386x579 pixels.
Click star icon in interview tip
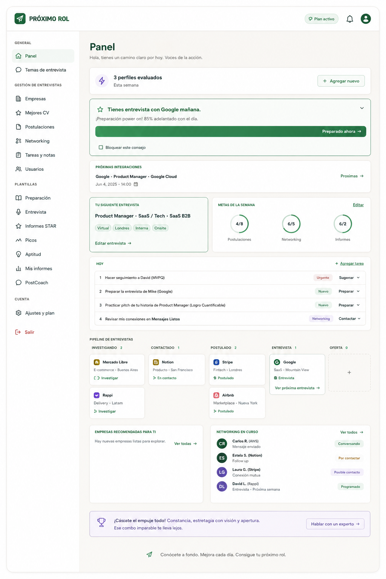pyautogui.click(x=100, y=109)
